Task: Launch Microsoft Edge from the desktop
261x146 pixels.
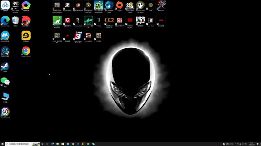Action: tap(5, 21)
